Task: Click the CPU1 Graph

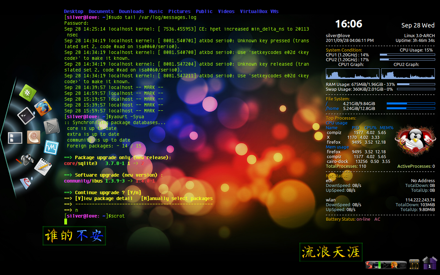Action: pyautogui.click(x=353, y=74)
